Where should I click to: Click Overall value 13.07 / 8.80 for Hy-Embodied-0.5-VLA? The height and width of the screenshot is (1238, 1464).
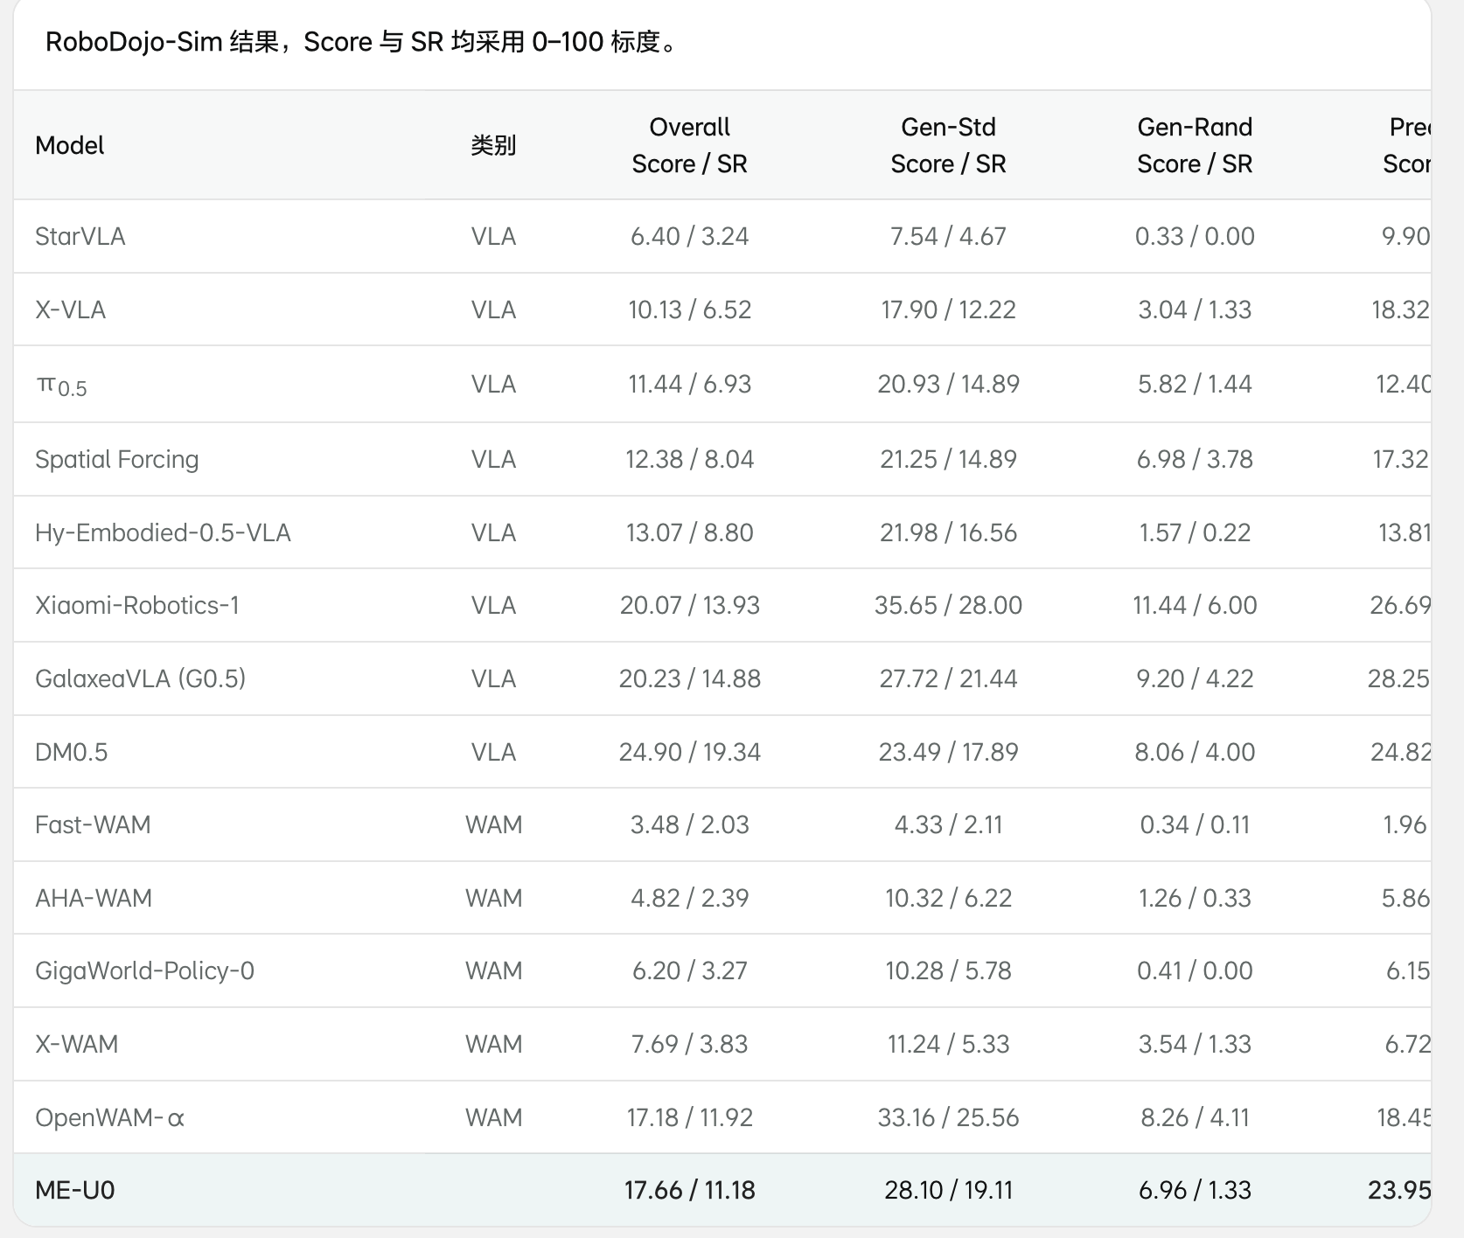689,533
